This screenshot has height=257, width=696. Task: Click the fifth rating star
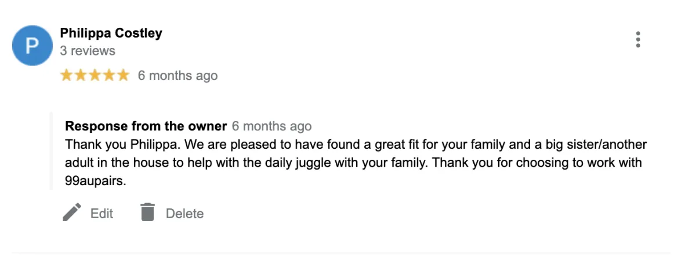click(122, 75)
